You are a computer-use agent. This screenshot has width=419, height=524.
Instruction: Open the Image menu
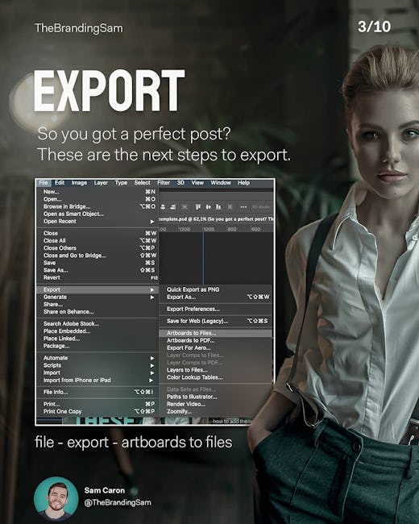79,183
